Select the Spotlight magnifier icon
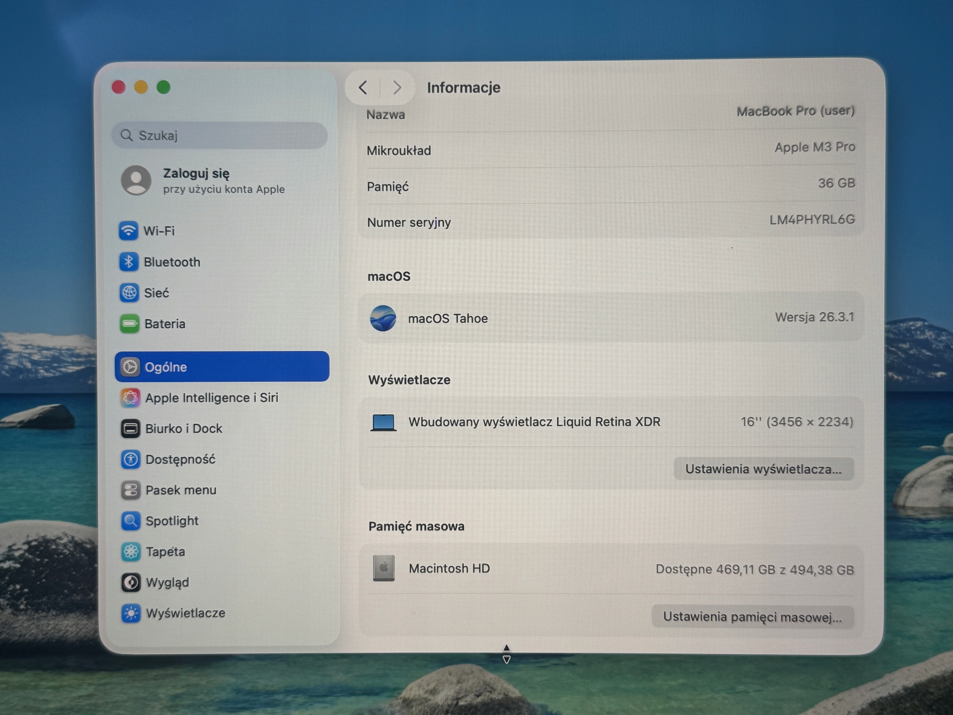This screenshot has height=715, width=953. click(131, 521)
